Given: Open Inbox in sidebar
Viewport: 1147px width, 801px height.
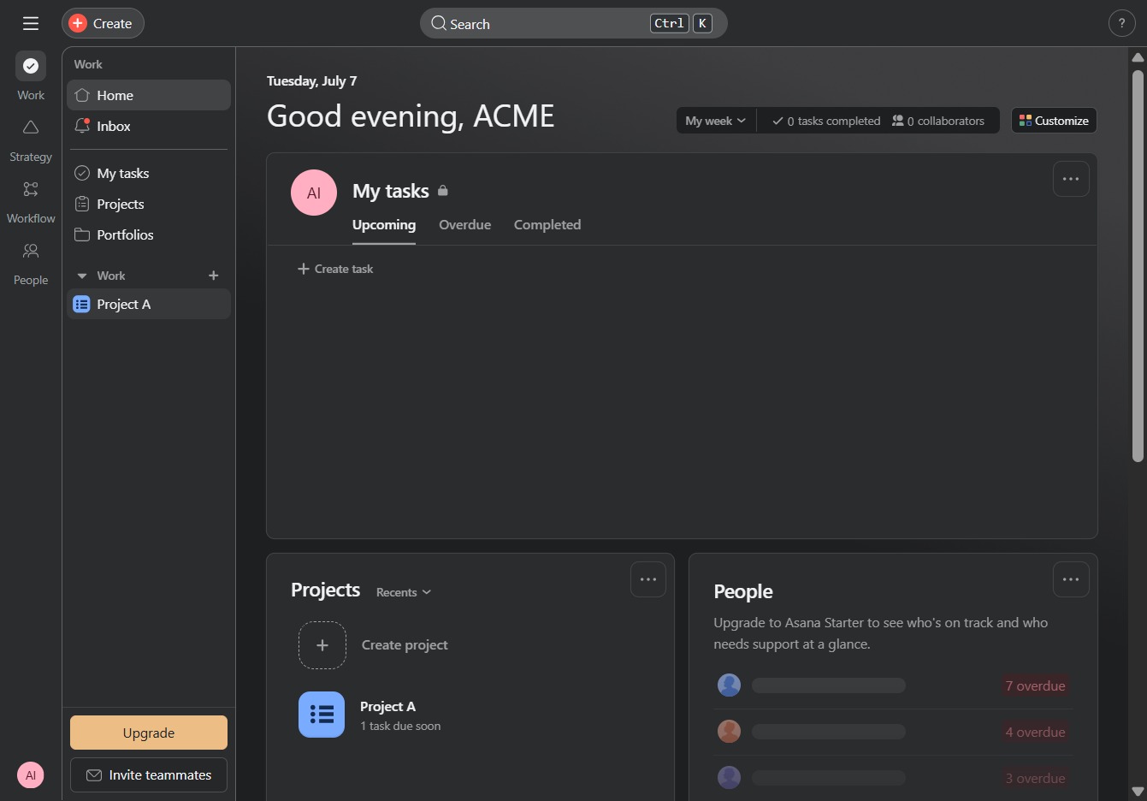Looking at the screenshot, I should pyautogui.click(x=149, y=126).
